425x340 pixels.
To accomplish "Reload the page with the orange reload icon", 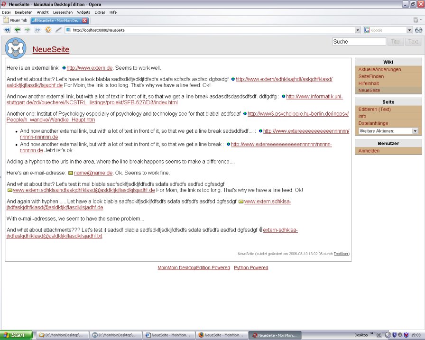I will click(x=48, y=30).
